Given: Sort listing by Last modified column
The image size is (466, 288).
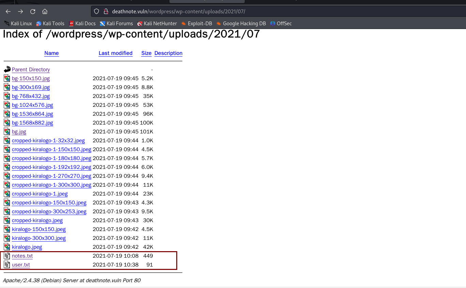Looking at the screenshot, I should click(116, 53).
